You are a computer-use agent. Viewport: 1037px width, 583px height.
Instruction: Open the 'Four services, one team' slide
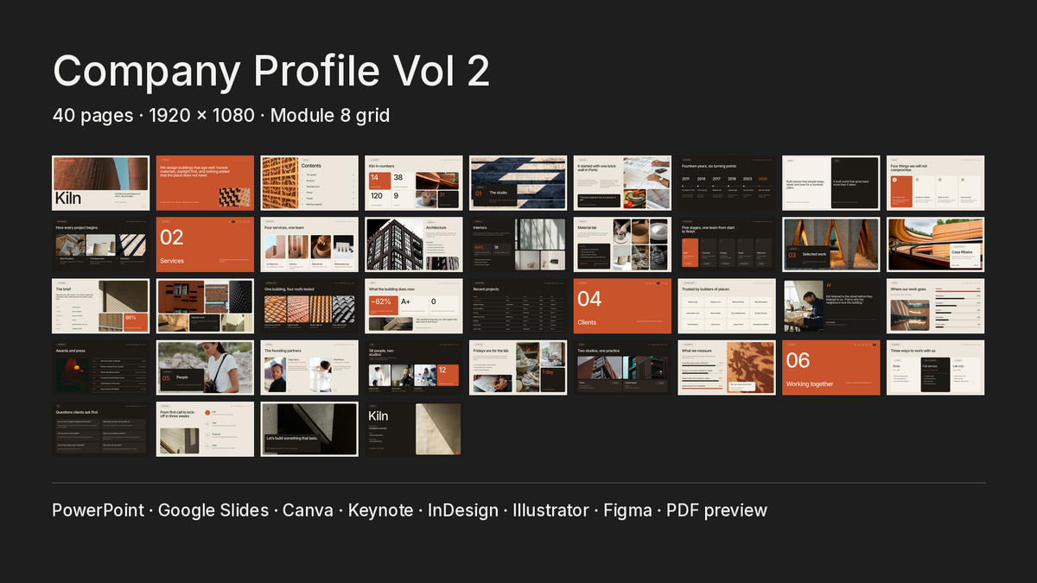[309, 244]
